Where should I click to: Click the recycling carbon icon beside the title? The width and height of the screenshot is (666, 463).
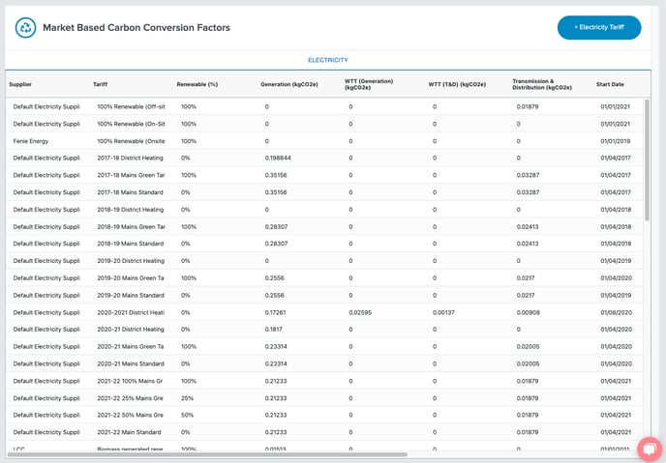(x=25, y=28)
